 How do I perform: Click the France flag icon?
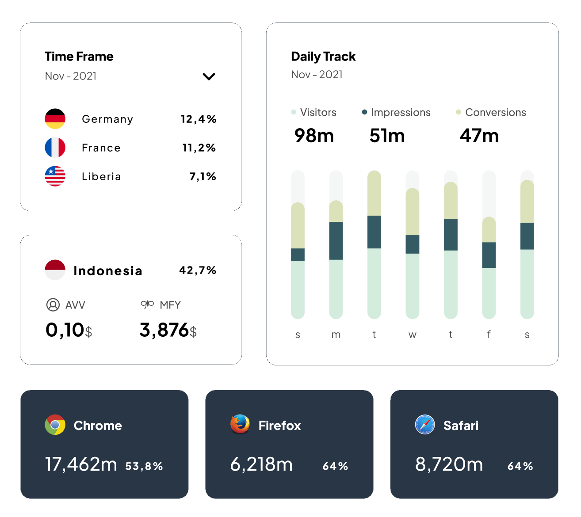click(x=55, y=148)
